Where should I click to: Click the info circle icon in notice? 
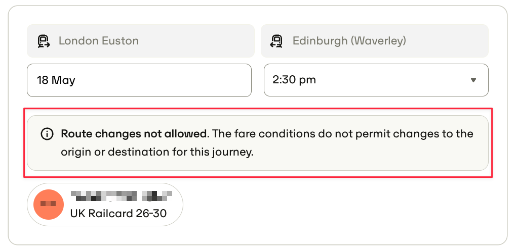pos(47,134)
